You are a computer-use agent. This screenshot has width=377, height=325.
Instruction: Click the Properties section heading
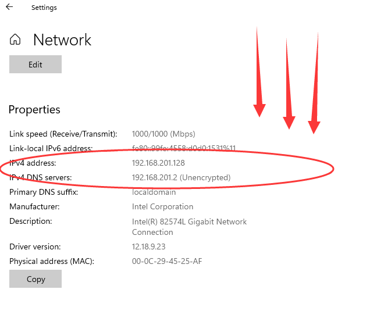pyautogui.click(x=34, y=109)
